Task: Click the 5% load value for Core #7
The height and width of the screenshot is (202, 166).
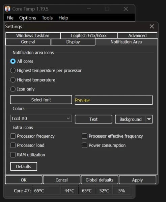Action: (121, 191)
